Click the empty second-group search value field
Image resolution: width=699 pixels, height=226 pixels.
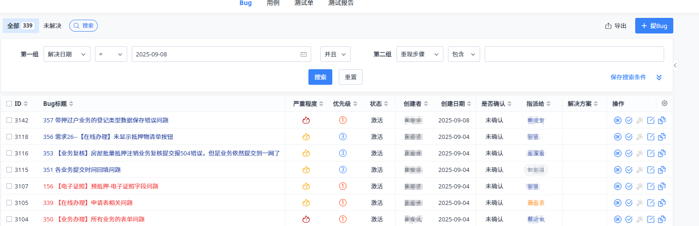(x=574, y=54)
